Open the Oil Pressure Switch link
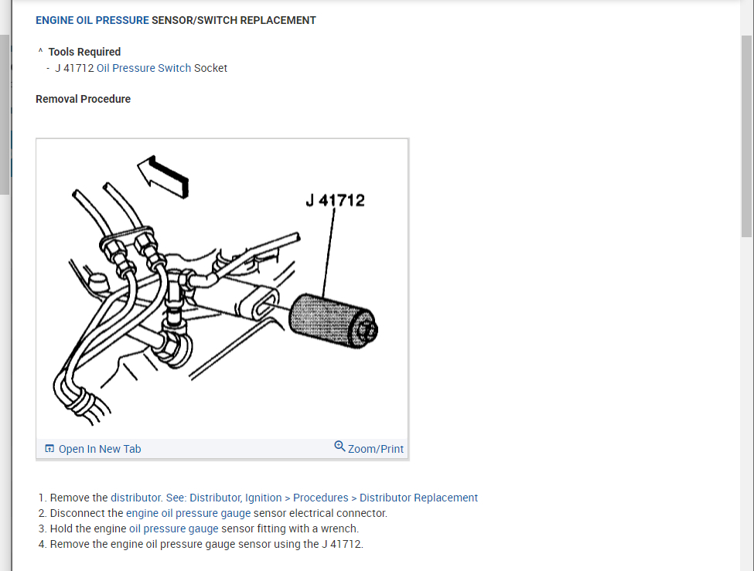This screenshot has height=571, width=754. click(144, 68)
